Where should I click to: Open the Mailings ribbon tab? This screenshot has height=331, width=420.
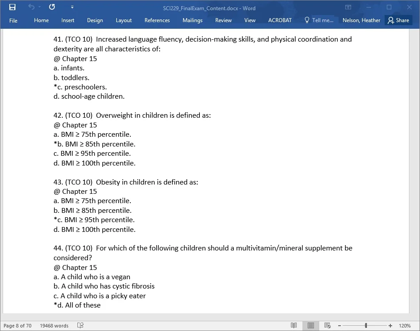tap(192, 20)
